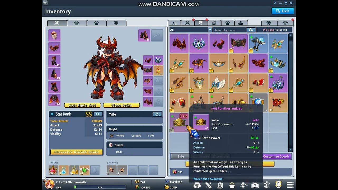Select the Purrthos' Anklet item marked P.Up

[179, 123]
